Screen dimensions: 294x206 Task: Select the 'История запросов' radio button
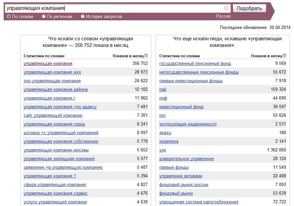[83, 17]
